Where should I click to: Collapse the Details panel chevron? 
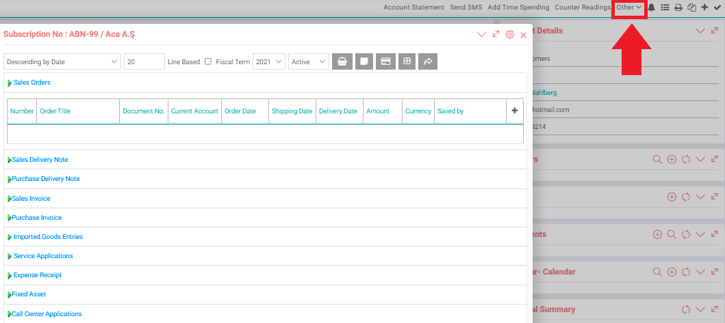tap(700, 31)
